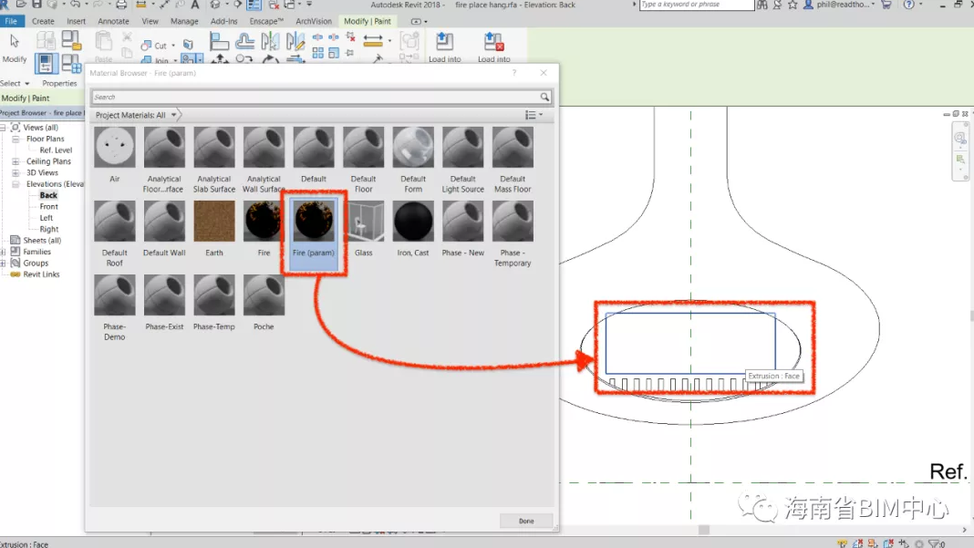Screen dimensions: 974x548
Task: Click Load into Project icon
Action: [444, 43]
